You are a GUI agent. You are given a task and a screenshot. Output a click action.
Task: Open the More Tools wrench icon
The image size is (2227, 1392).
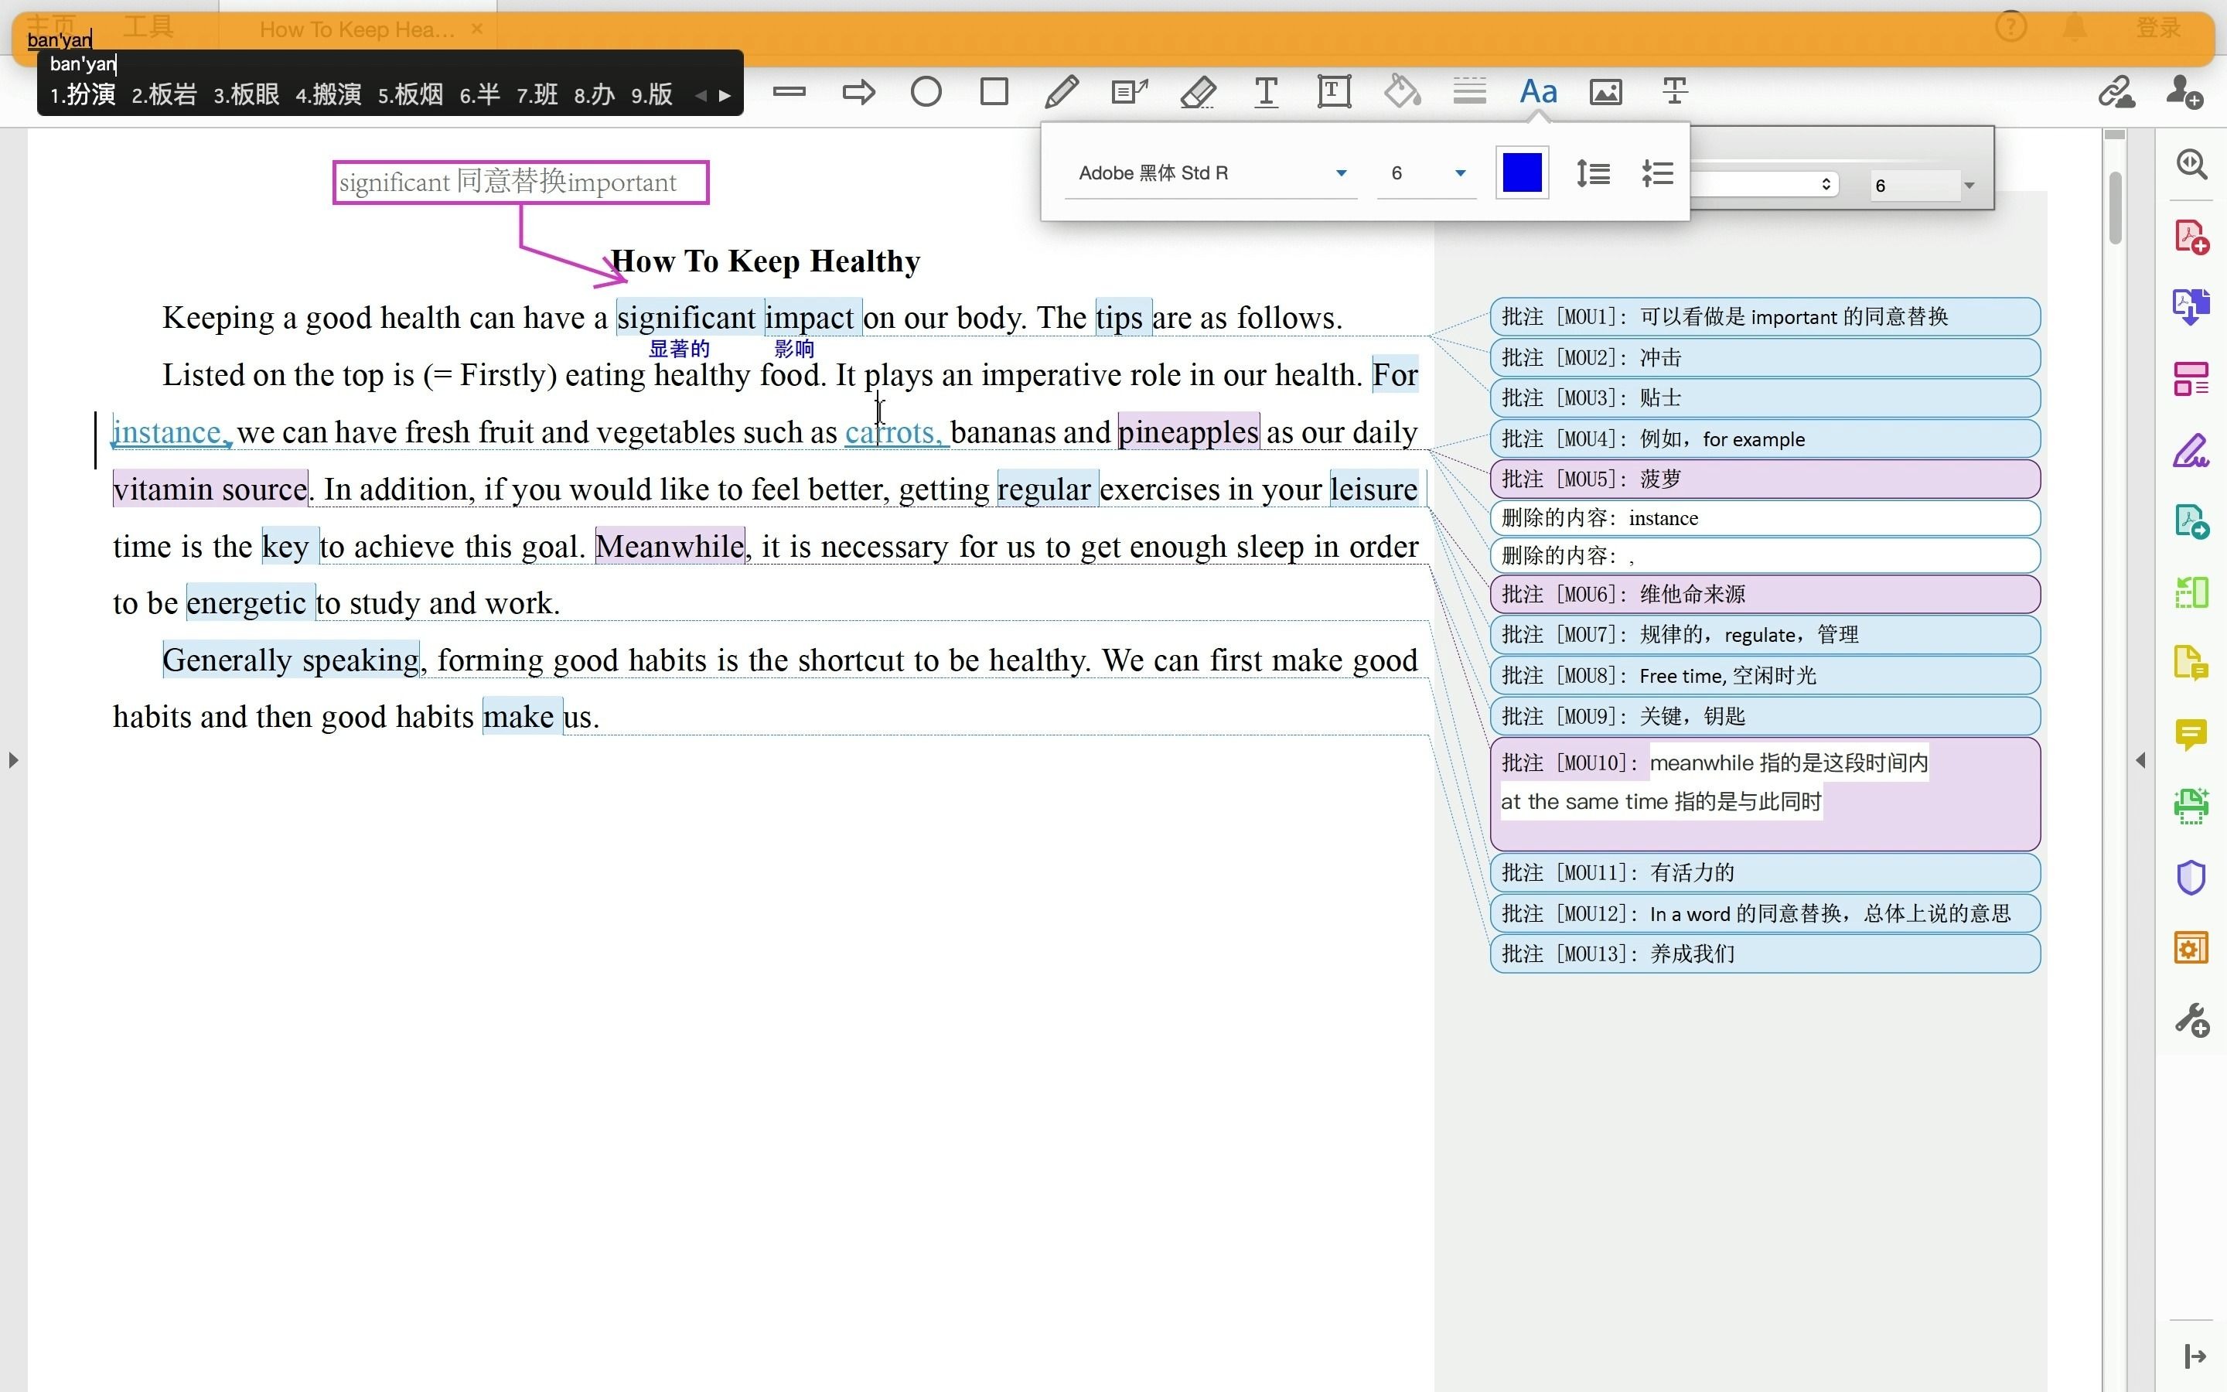[x=2191, y=1020]
